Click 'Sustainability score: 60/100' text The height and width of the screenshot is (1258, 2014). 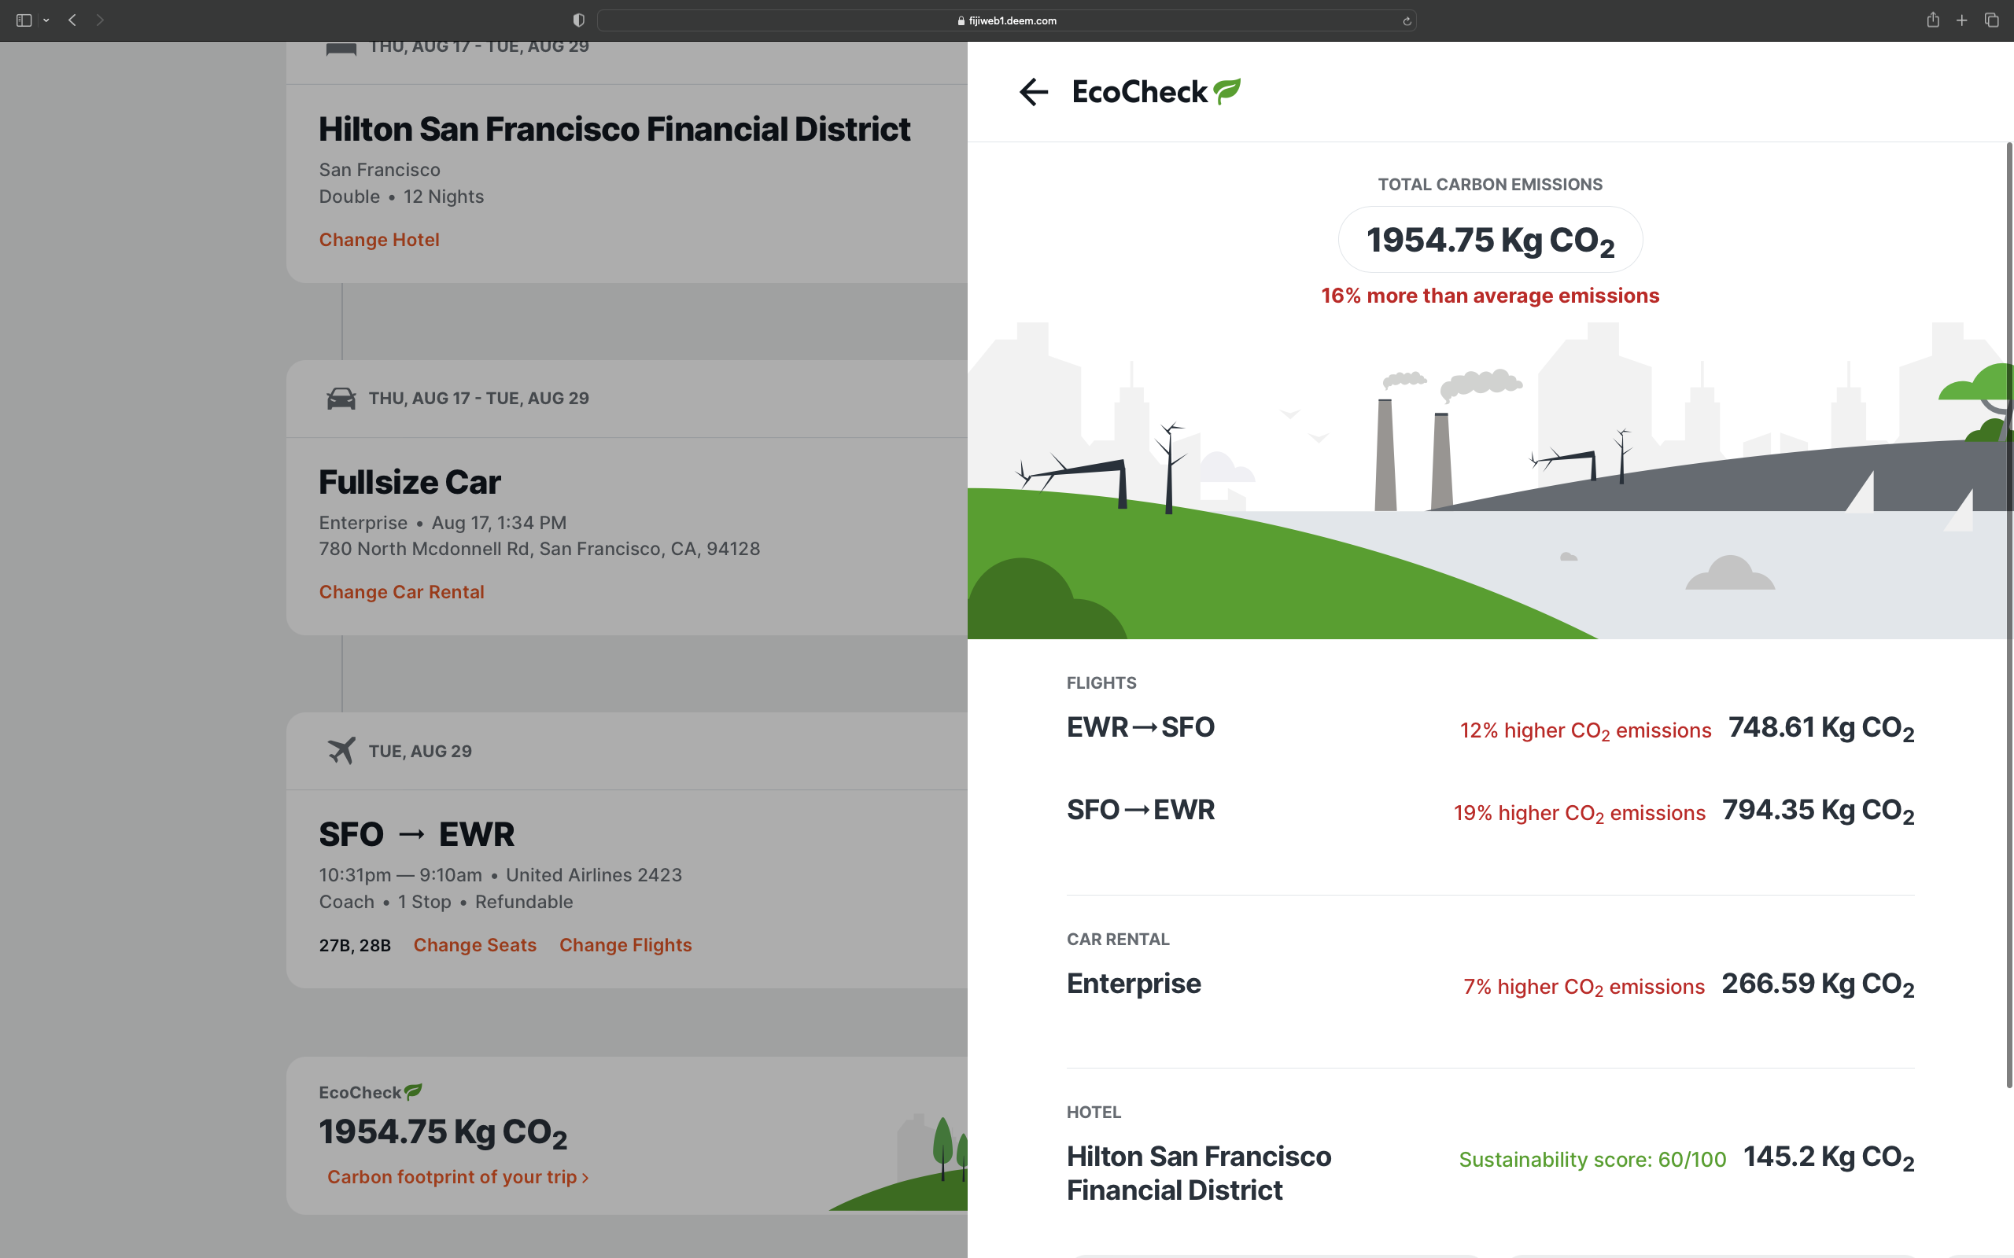(1592, 1159)
